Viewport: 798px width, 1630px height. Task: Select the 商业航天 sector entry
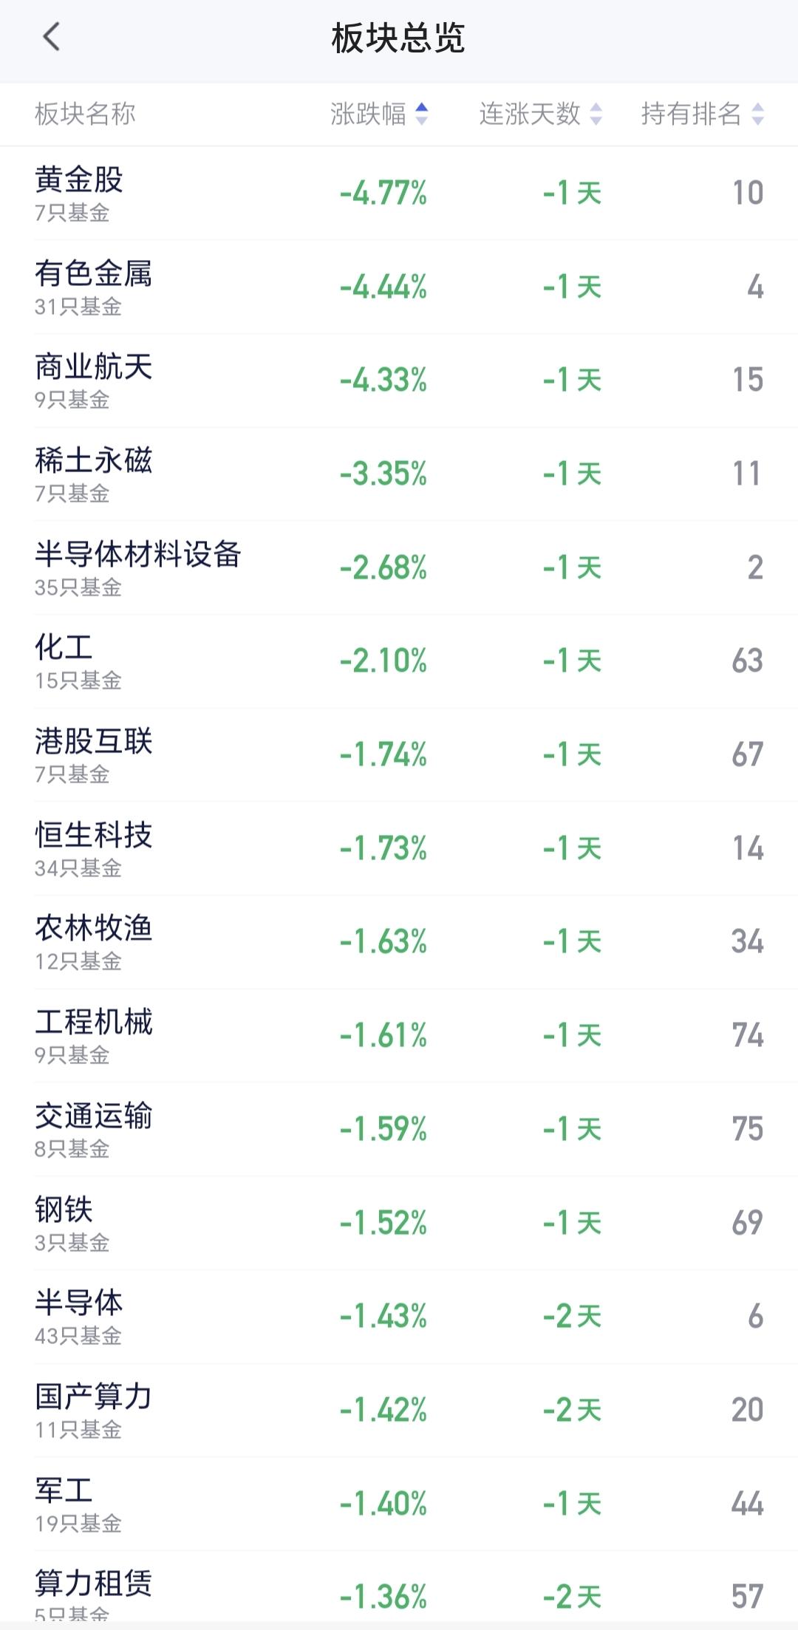(x=399, y=381)
